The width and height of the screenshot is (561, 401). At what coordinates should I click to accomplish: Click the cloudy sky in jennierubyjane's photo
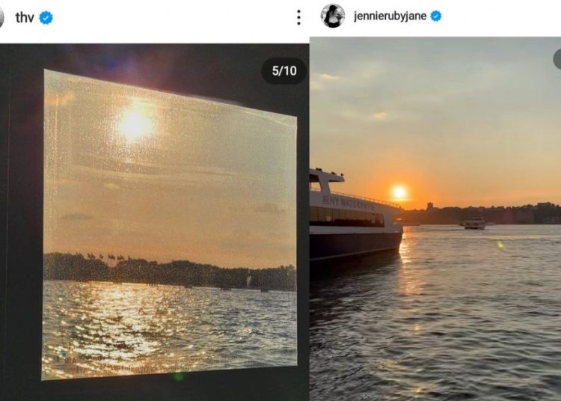(449, 97)
